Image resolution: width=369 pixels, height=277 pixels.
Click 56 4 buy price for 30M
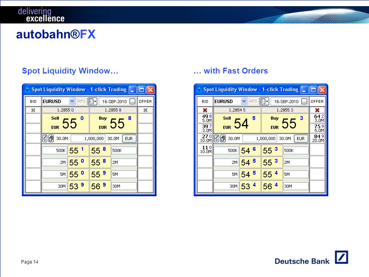pos(272,186)
